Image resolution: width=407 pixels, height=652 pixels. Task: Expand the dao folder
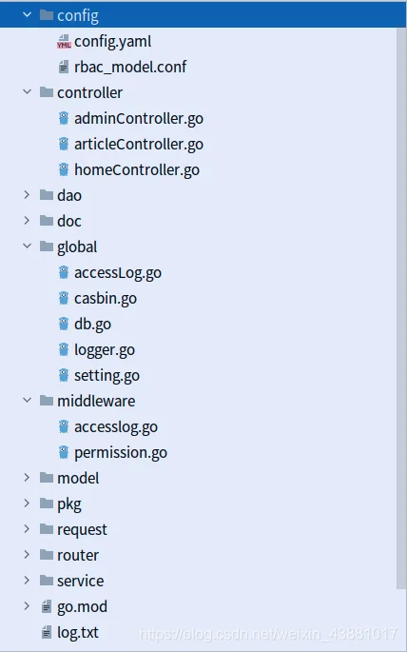click(x=27, y=195)
